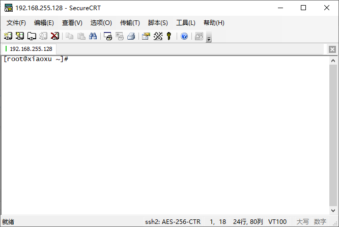This screenshot has height=227, width=339.
Task: Open Session Options toolbar icon
Action: (x=146, y=36)
